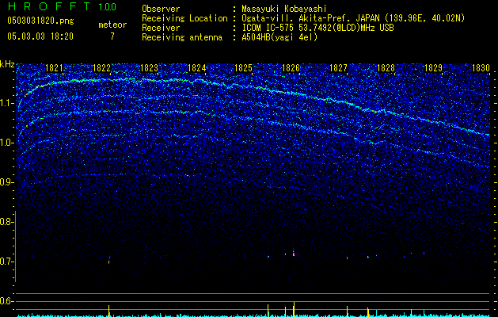Click the 1824 time axis marker

(196, 68)
